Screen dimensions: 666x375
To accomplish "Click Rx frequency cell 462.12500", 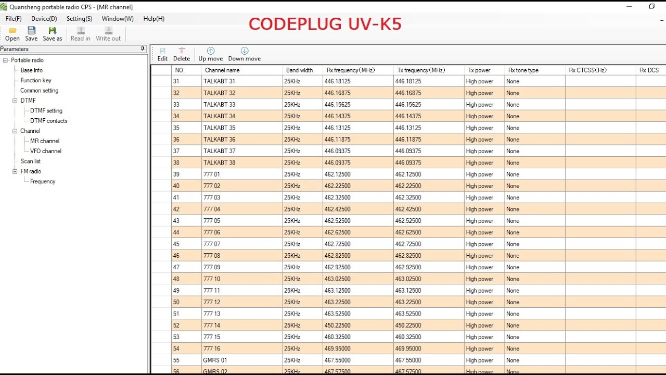I will [358, 174].
